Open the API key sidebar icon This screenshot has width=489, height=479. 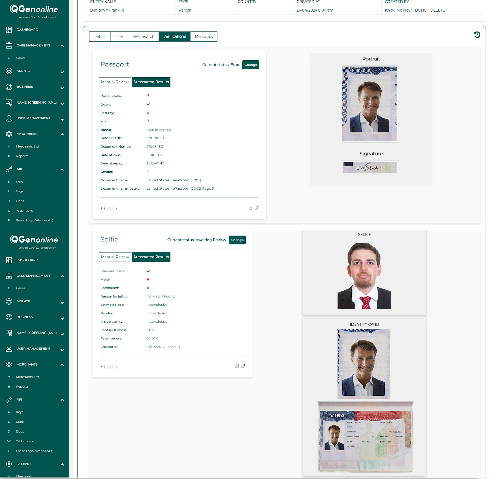point(8,169)
